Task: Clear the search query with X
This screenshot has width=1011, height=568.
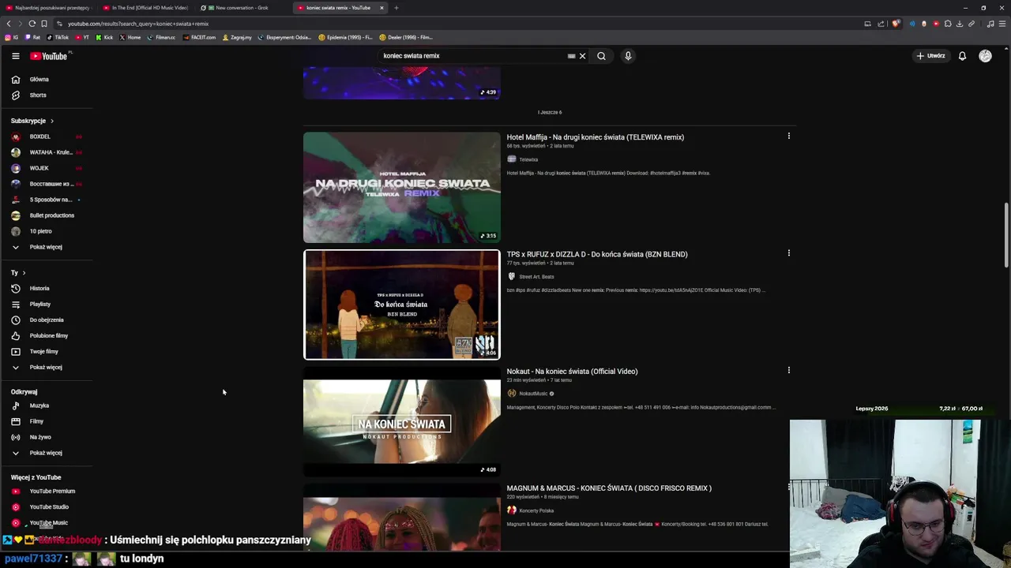Action: 582,56
